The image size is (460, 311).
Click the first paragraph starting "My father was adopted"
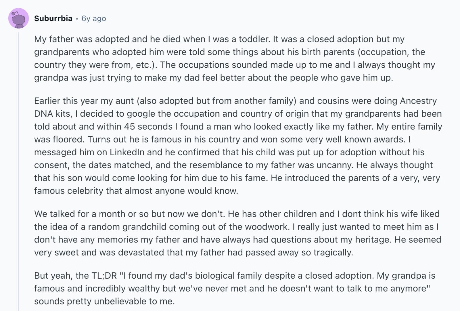[235, 58]
